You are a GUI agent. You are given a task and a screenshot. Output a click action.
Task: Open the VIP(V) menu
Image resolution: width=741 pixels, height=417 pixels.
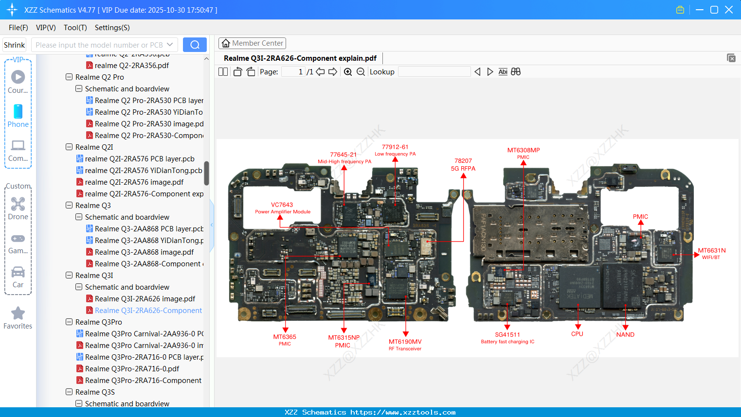pos(46,28)
